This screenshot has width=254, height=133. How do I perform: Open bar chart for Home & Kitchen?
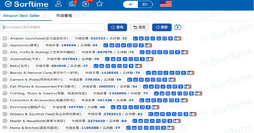tap(134, 128)
